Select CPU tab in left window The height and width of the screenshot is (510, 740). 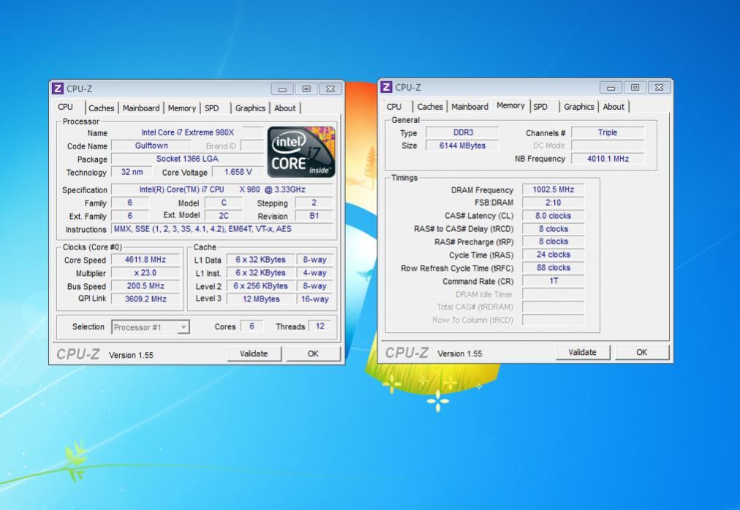click(x=65, y=107)
